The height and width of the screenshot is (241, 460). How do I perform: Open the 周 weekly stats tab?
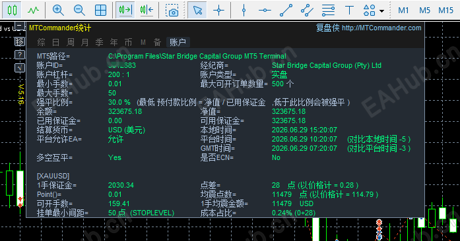click(x=71, y=42)
